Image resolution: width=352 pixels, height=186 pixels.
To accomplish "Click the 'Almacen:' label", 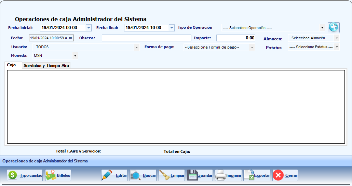I will pos(273,39).
